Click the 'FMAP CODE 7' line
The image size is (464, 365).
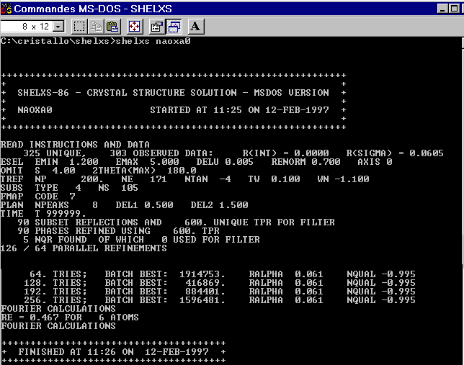pos(38,196)
